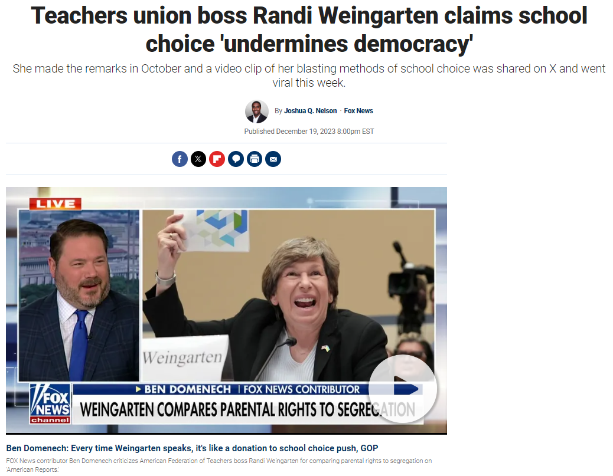Open author Joshua Q. Nelson's page

coord(311,111)
